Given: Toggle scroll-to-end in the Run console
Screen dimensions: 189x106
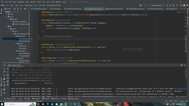Looking at the screenshot, I should point(8,78).
